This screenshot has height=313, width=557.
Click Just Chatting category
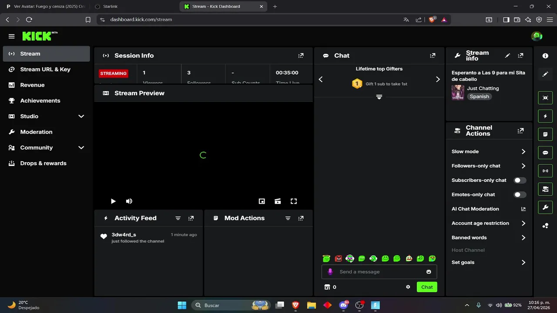tap(483, 88)
